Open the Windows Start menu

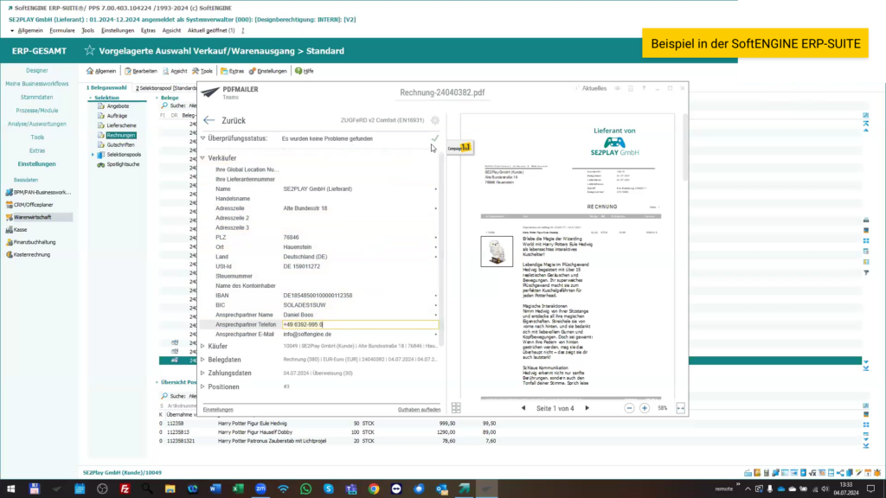(10, 489)
